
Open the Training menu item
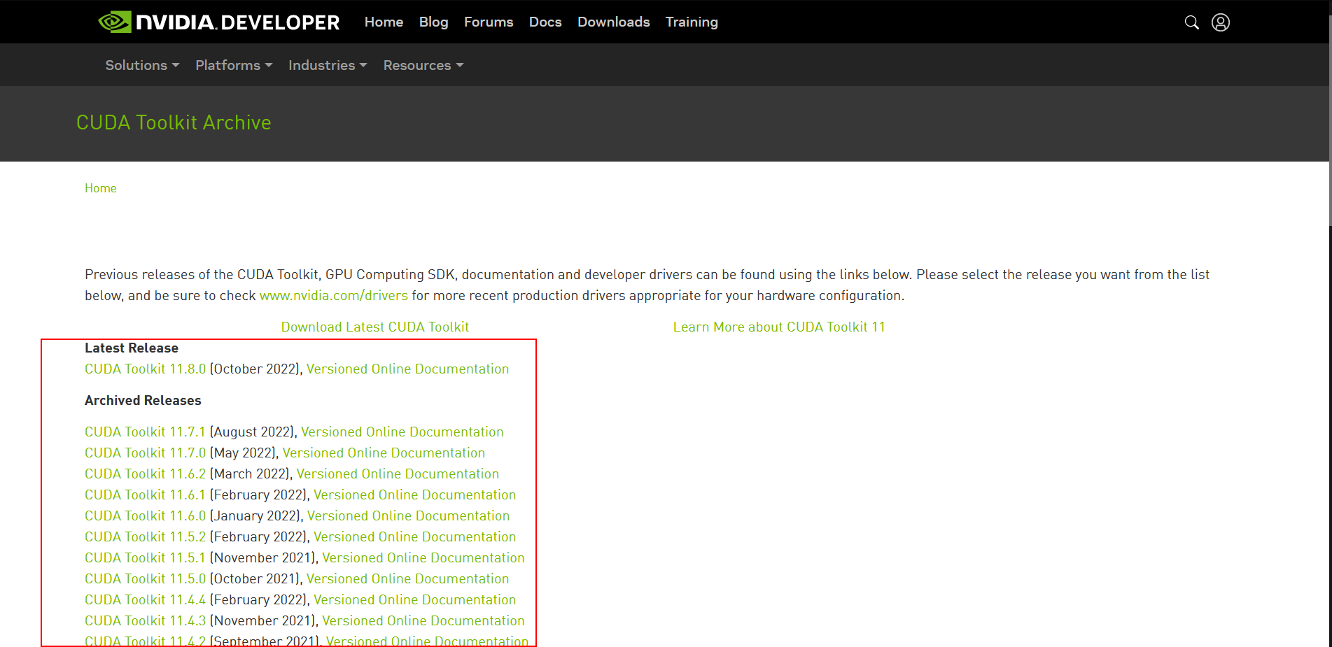(692, 22)
